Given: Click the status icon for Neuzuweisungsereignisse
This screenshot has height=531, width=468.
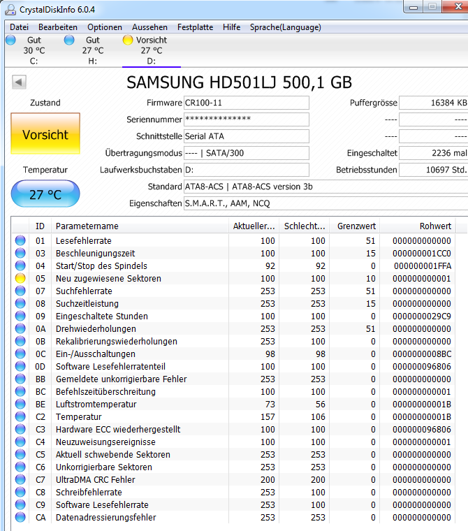Looking at the screenshot, I should coord(20,442).
